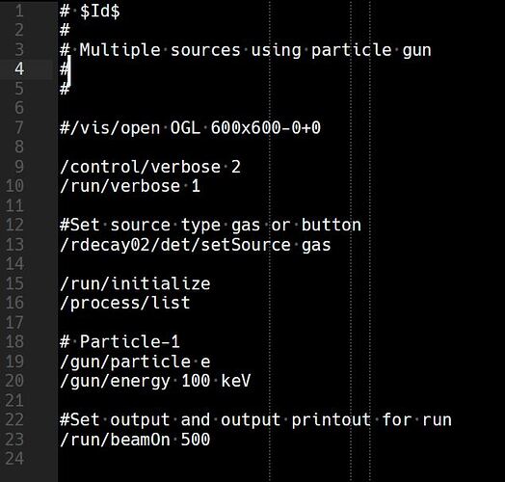Screen dimensions: 505x482
Task: Place cursor on '/control/verbose 2' command
Action: (150, 167)
